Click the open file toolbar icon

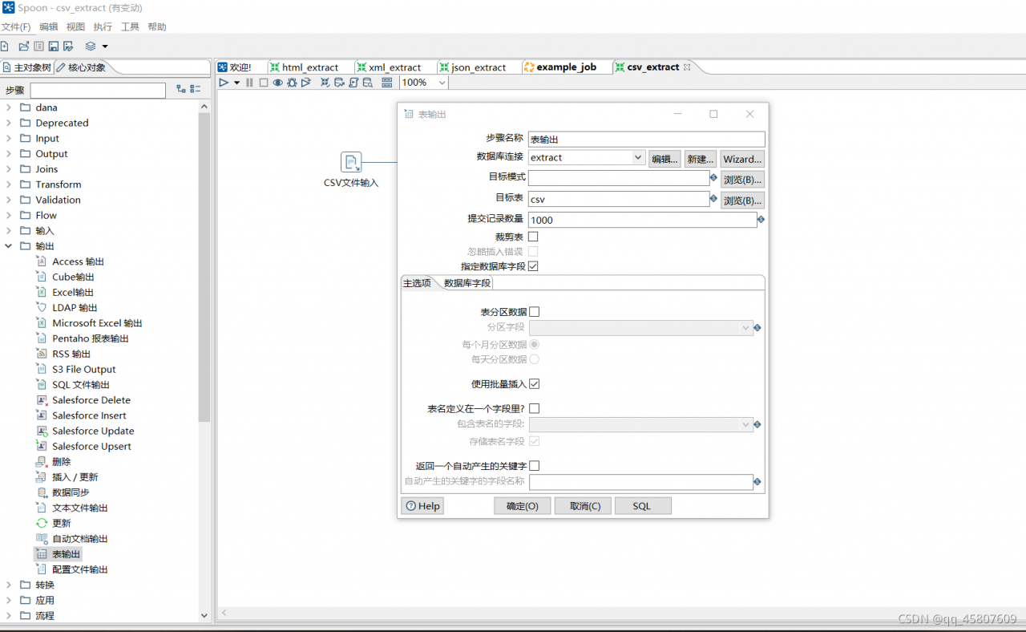tap(24, 47)
